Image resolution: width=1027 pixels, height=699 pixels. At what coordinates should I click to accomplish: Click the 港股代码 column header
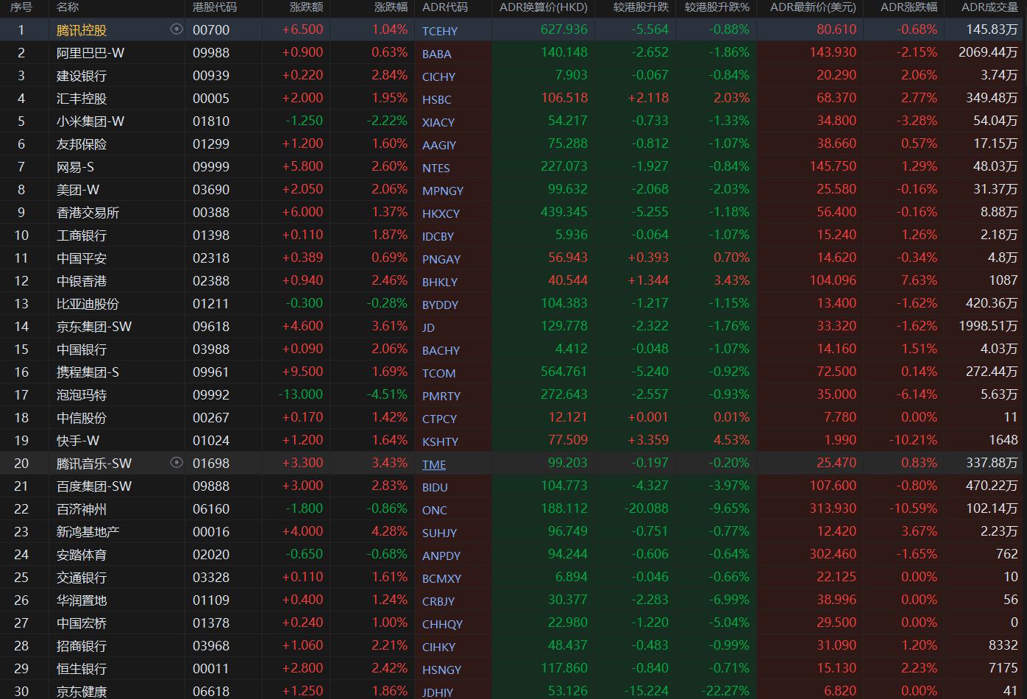pyautogui.click(x=215, y=7)
